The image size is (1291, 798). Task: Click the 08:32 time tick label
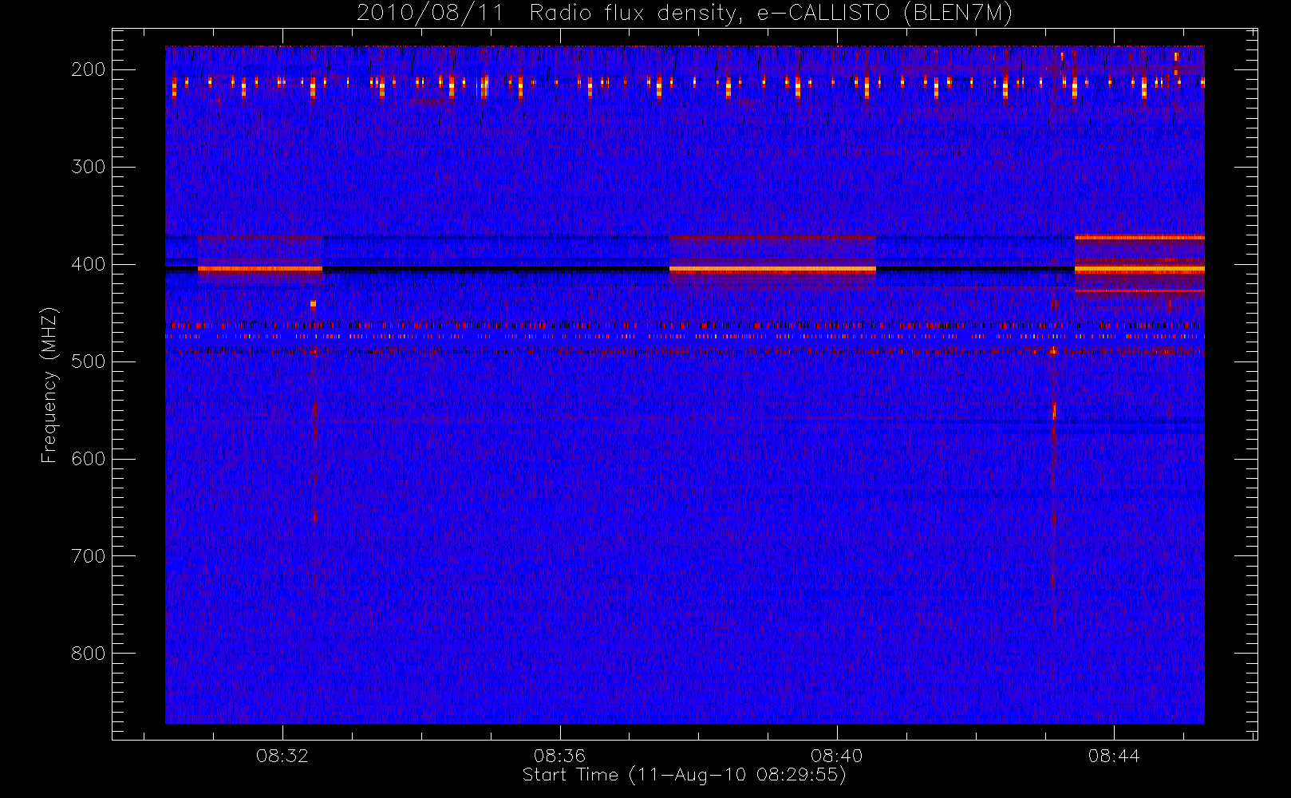[282, 756]
